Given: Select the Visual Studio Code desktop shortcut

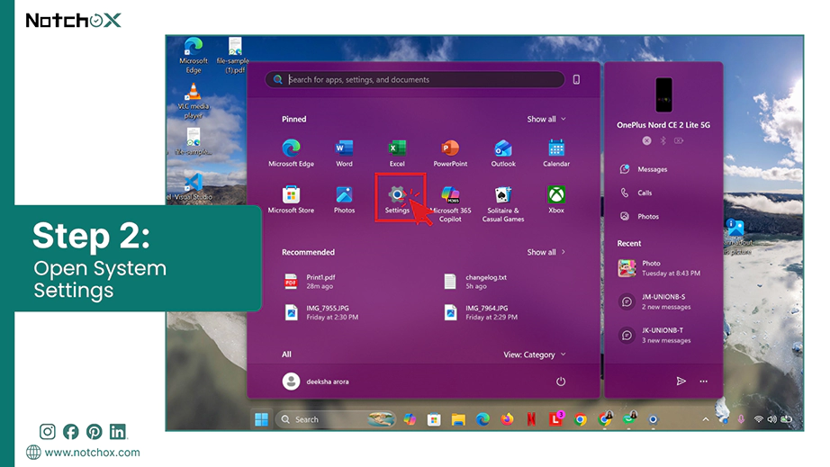Looking at the screenshot, I should click(192, 187).
